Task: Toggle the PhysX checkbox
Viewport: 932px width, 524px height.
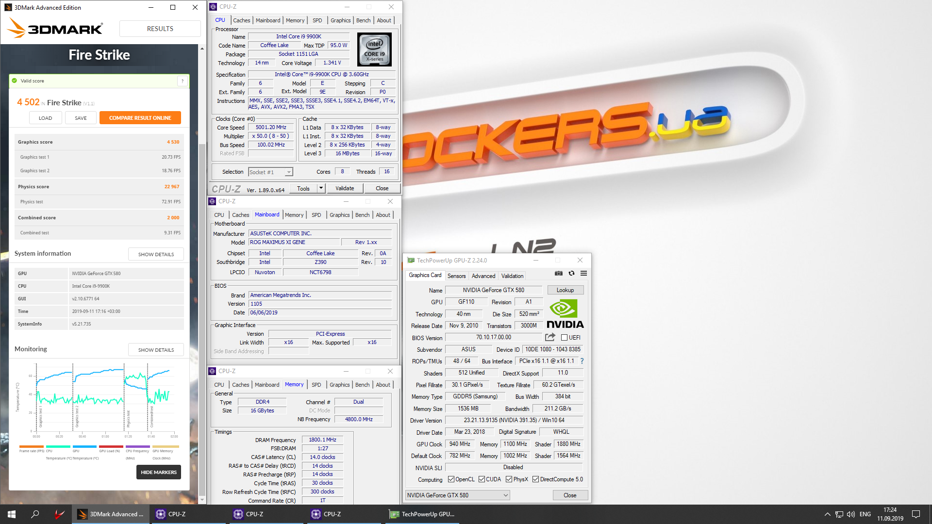Action: [509, 479]
